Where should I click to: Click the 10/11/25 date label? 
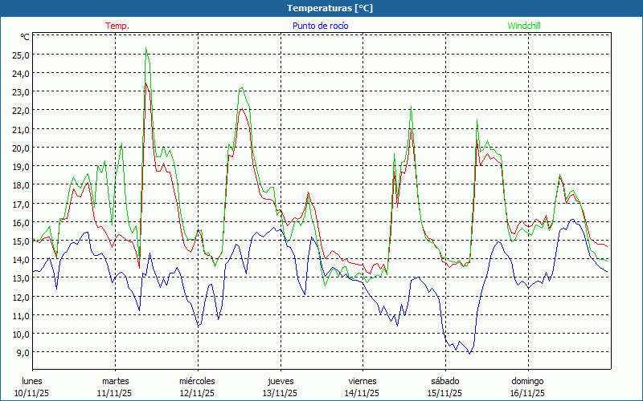(x=32, y=393)
